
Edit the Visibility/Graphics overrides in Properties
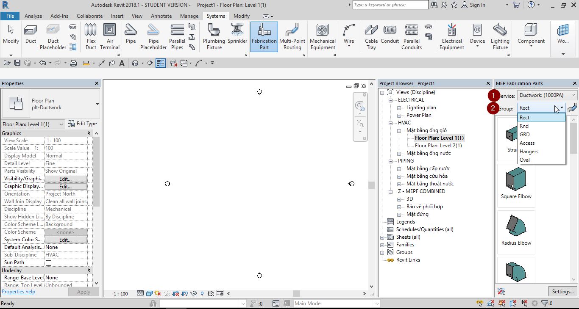[x=66, y=179]
